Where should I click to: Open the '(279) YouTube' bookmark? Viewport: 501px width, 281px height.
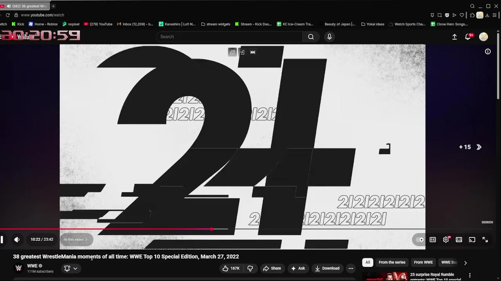pyautogui.click(x=98, y=24)
